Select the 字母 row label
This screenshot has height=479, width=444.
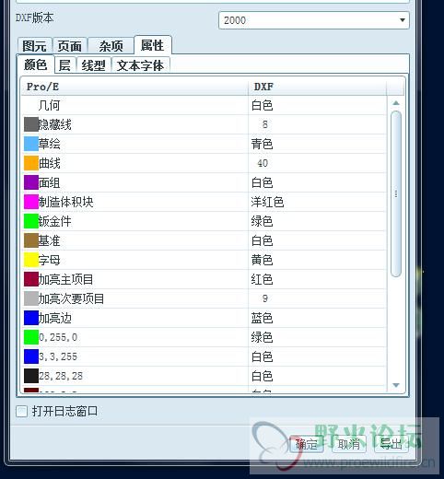click(49, 260)
